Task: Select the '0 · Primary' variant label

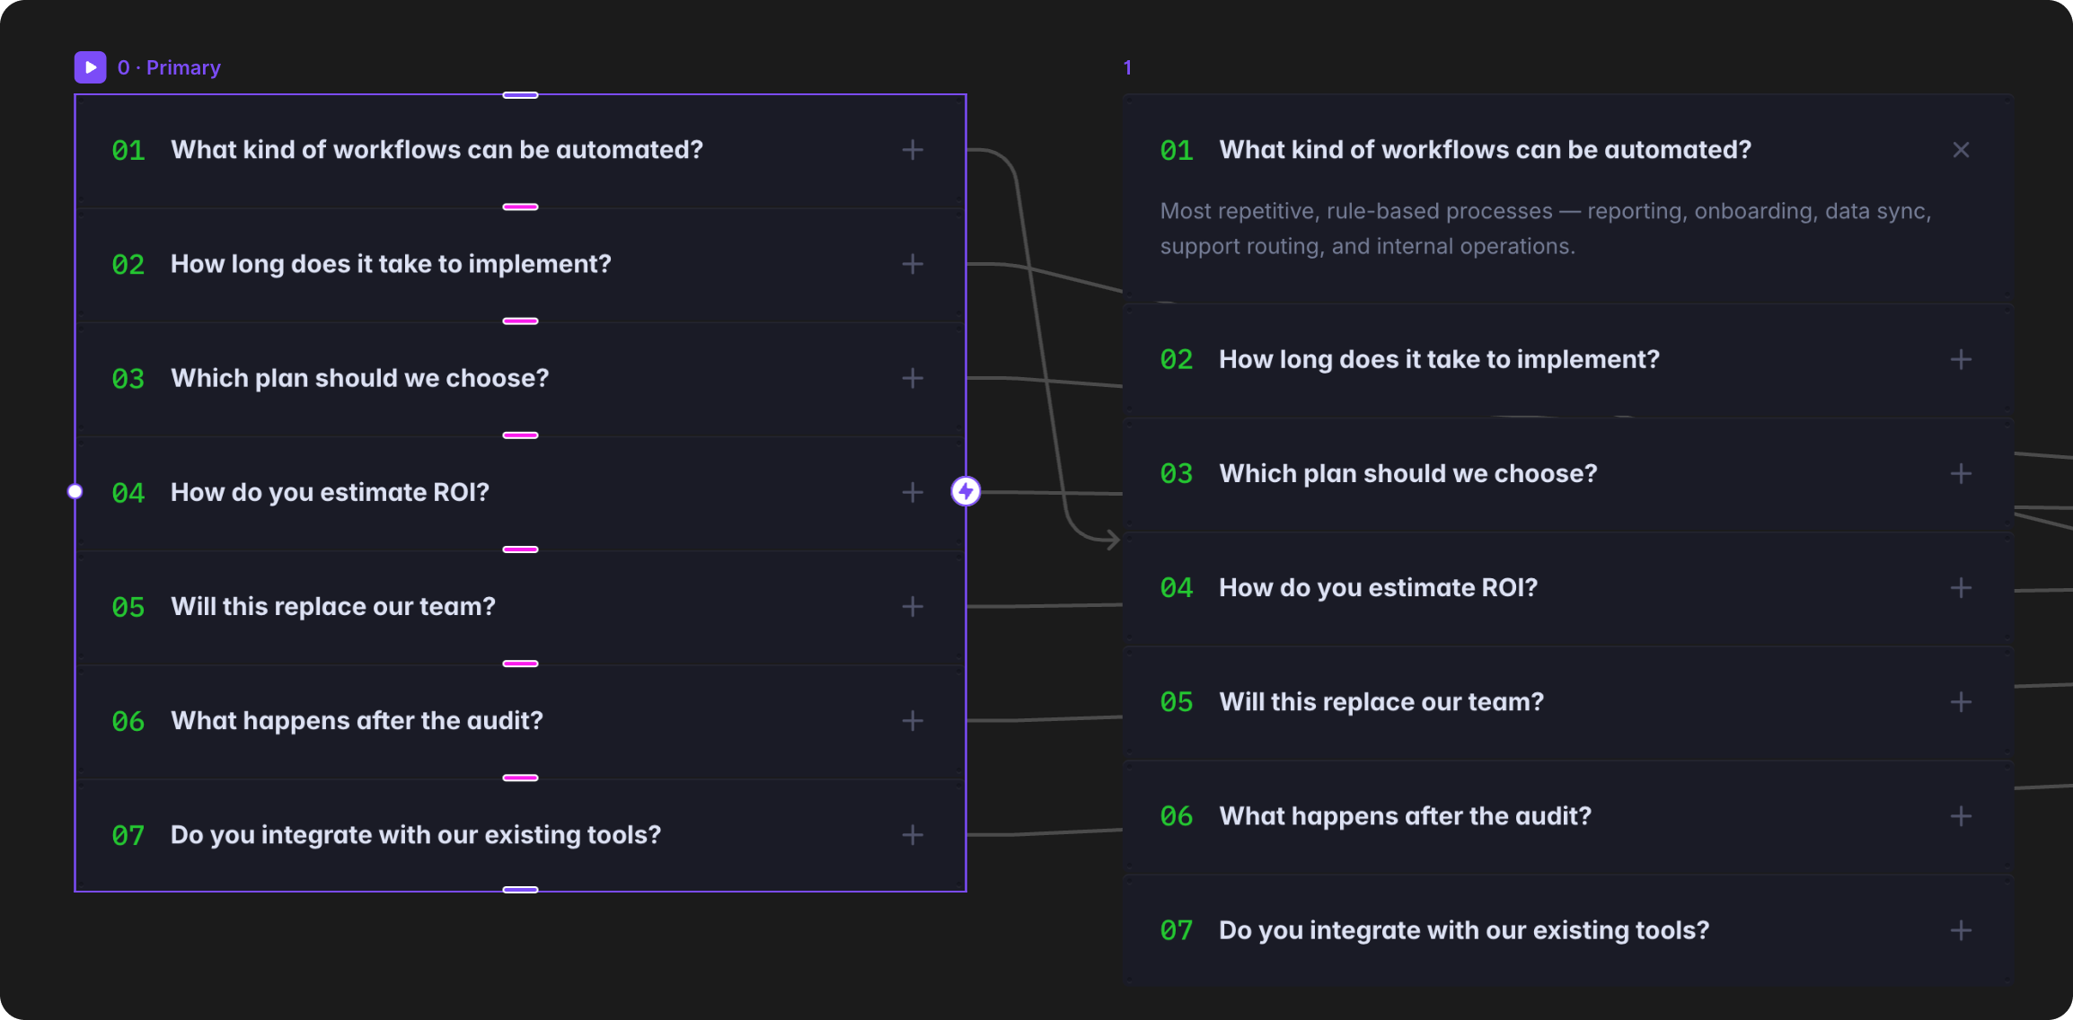Action: (169, 67)
